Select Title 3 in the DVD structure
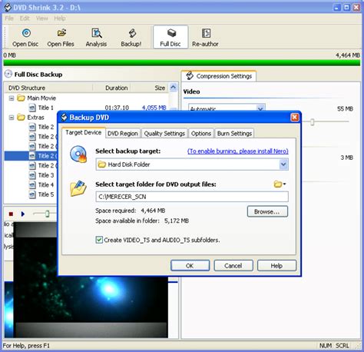The image size is (364, 352). [x=46, y=175]
